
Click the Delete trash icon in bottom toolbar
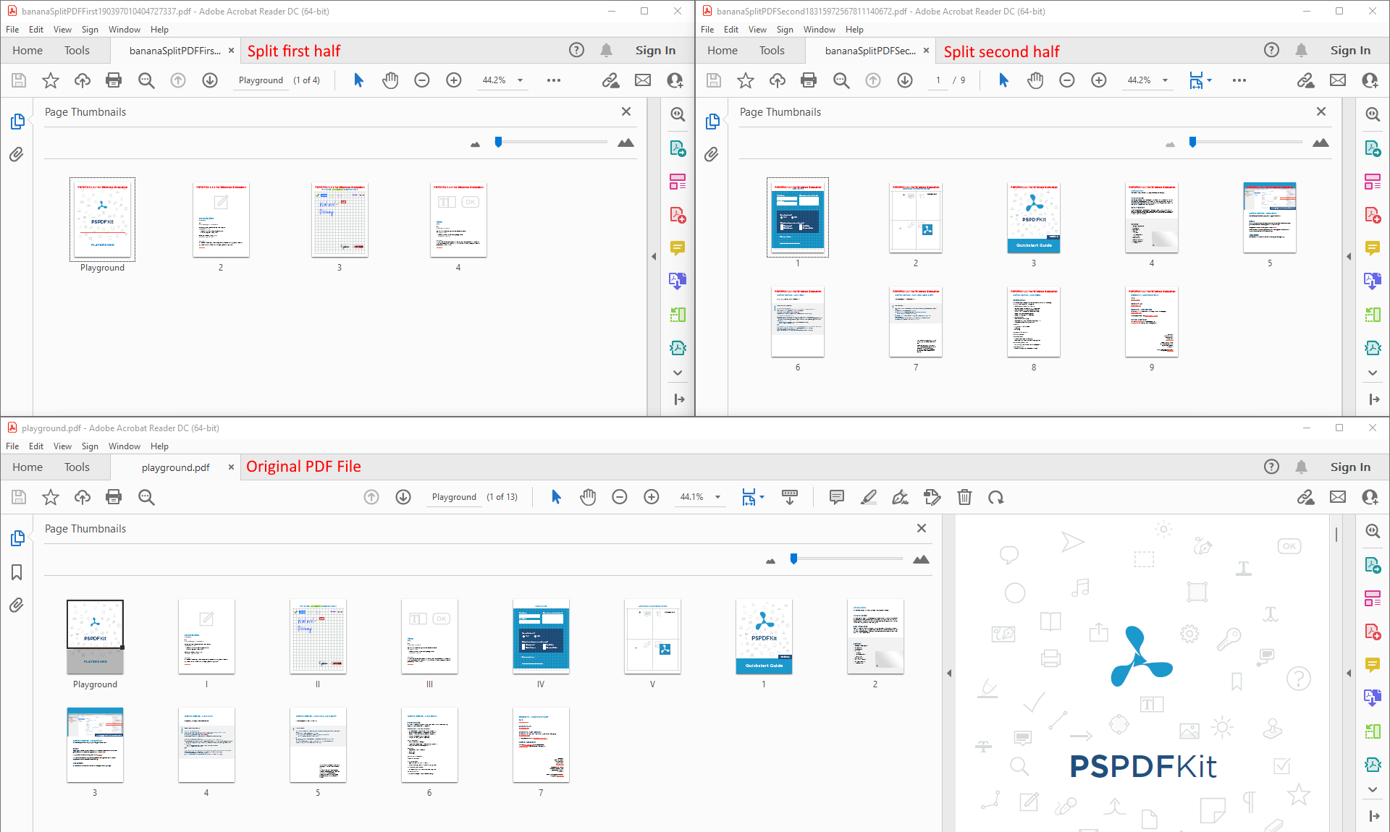964,497
